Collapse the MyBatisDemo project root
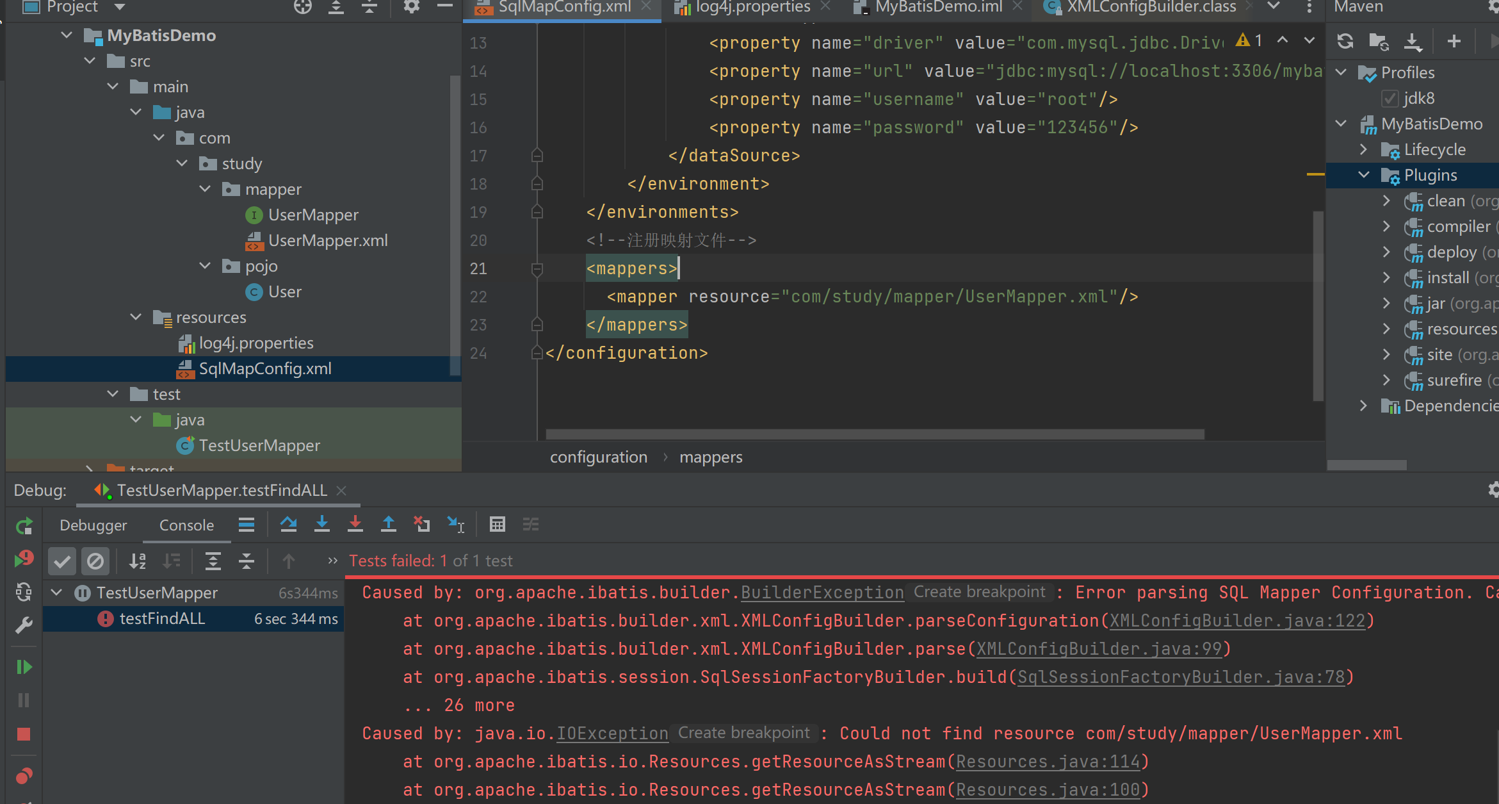 point(67,35)
